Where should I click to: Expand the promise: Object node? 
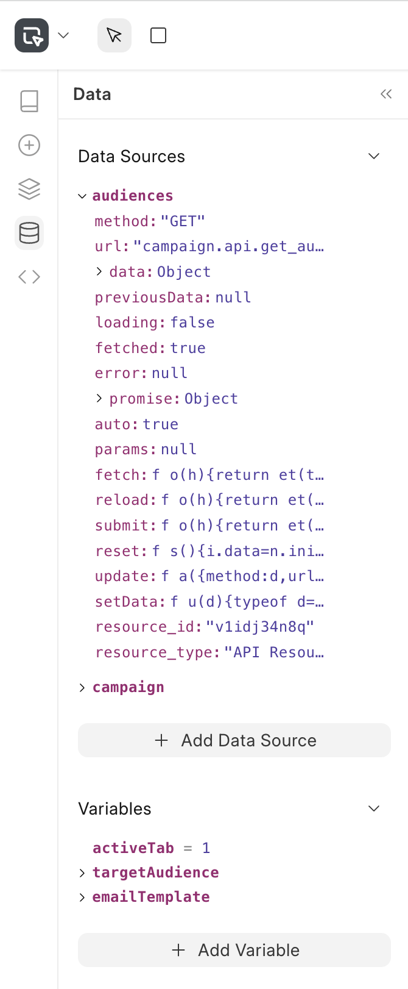coord(99,398)
